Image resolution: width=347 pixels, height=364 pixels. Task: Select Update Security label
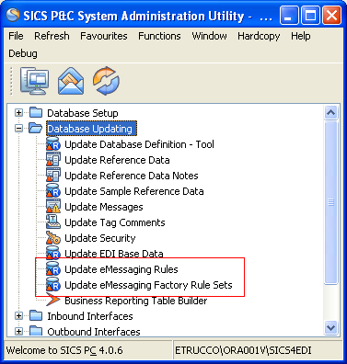point(100,238)
